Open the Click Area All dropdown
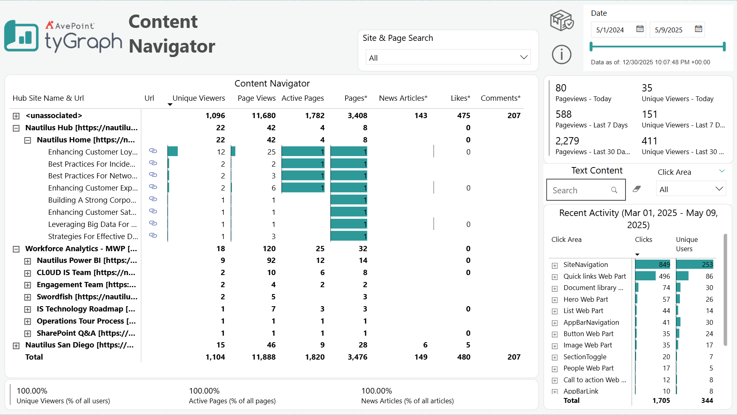737x415 pixels. click(719, 188)
